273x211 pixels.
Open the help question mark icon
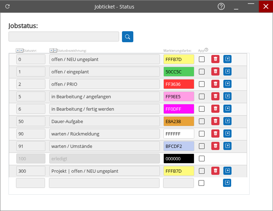pos(221,6)
